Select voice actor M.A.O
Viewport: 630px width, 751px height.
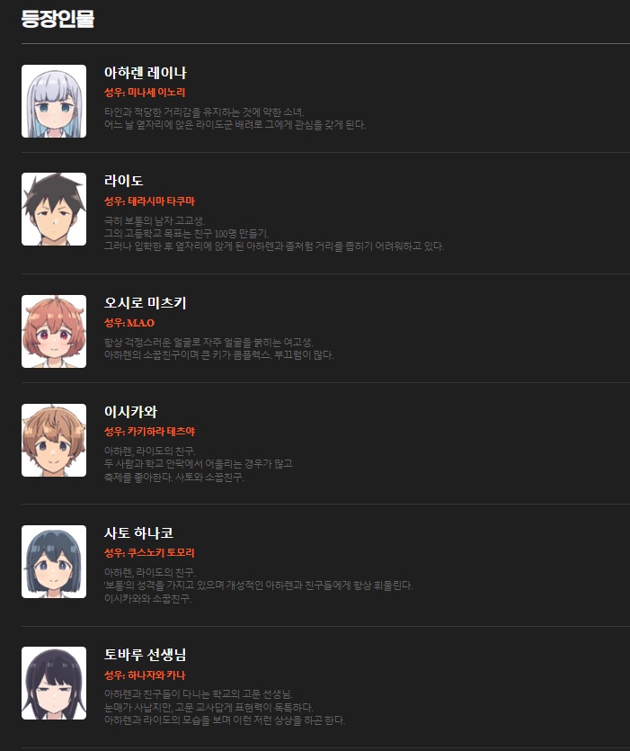click(x=140, y=323)
